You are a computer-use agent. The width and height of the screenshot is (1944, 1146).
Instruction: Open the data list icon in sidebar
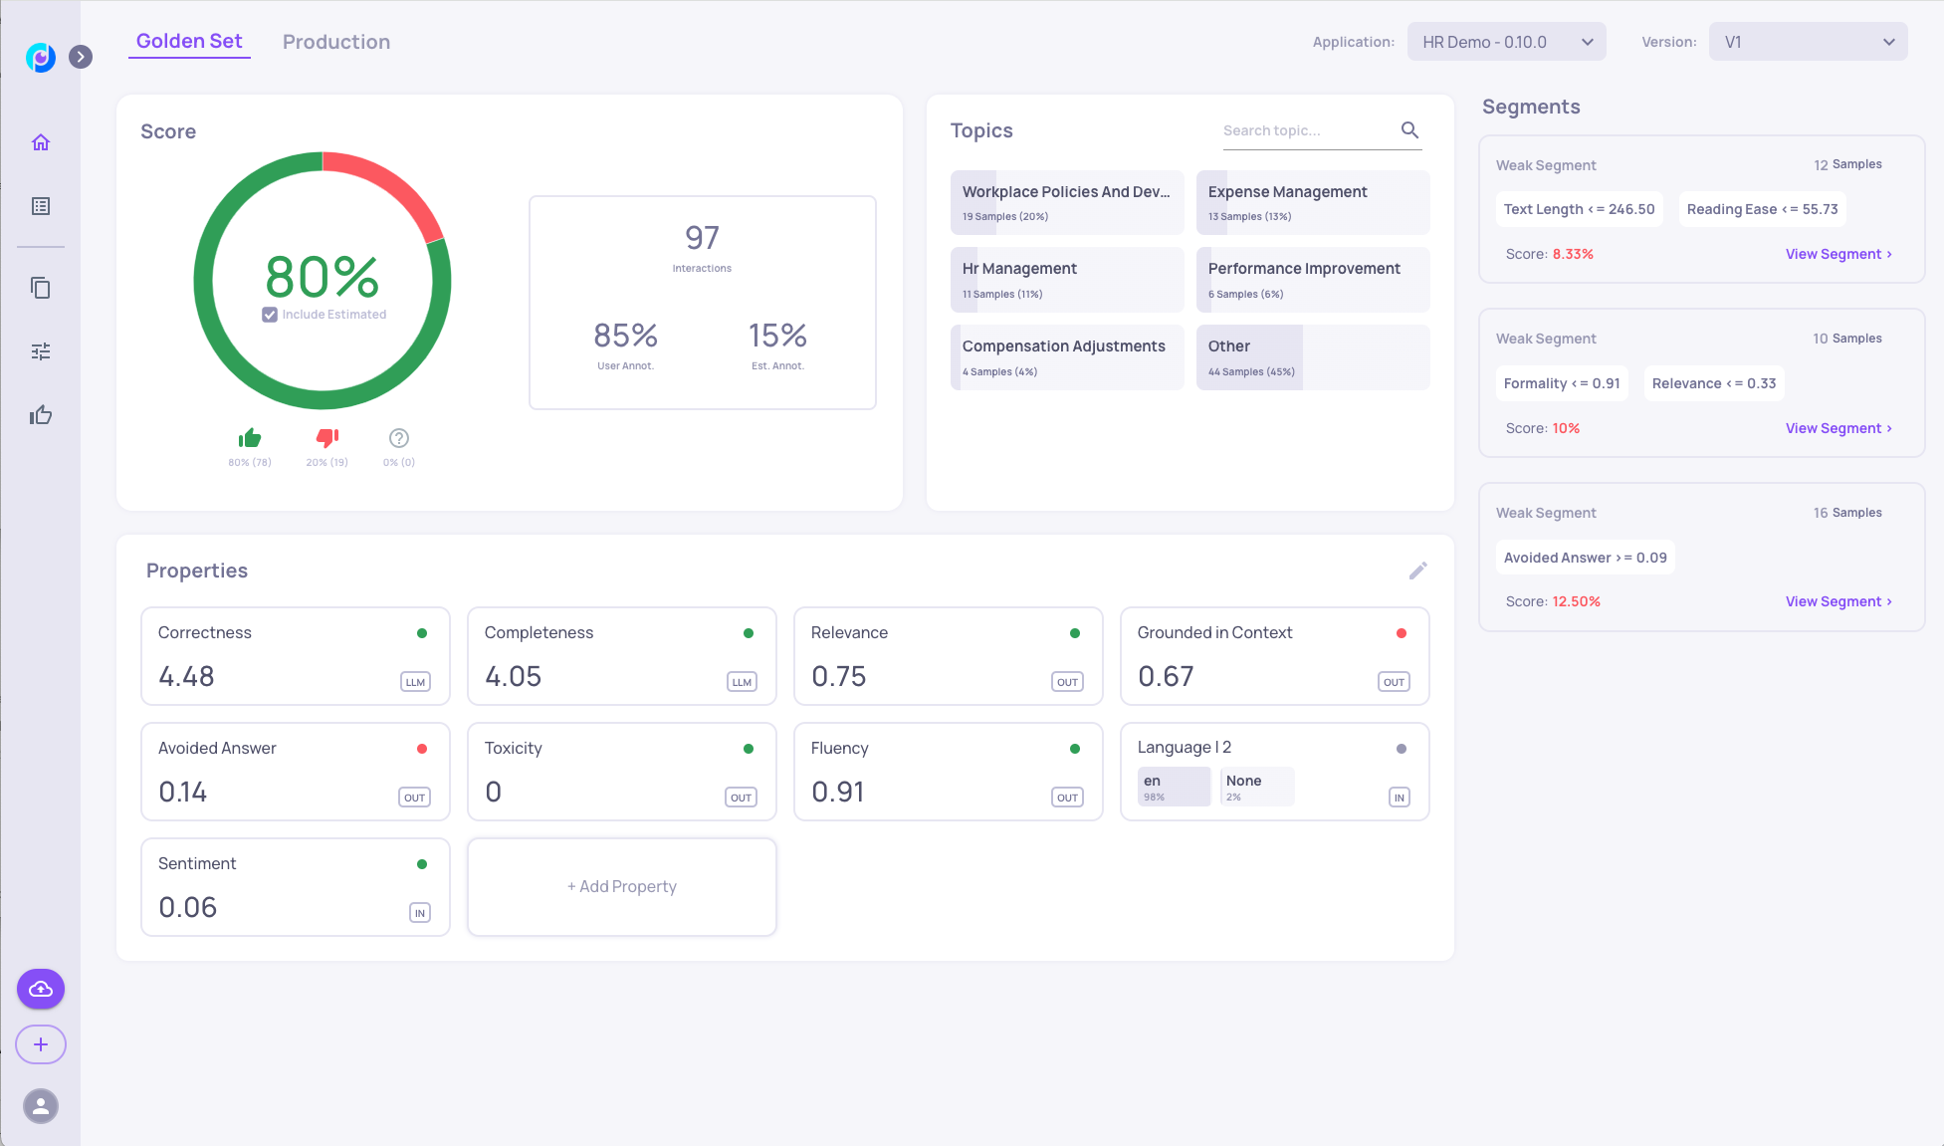pos(41,206)
